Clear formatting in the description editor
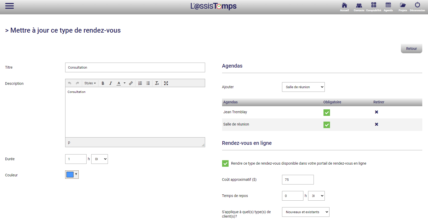 pyautogui.click(x=157, y=83)
